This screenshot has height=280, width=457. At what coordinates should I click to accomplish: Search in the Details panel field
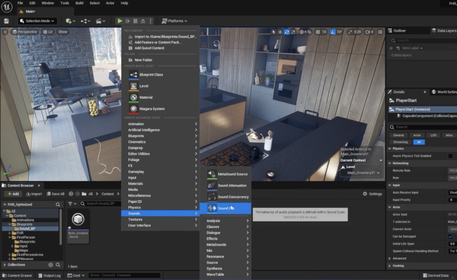point(423,127)
